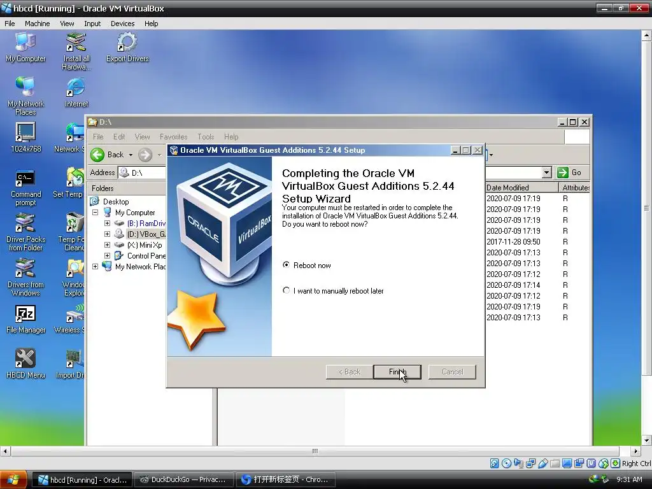Open Address bar dropdown arrow
Viewport: 652px width, 489px height.
547,173
